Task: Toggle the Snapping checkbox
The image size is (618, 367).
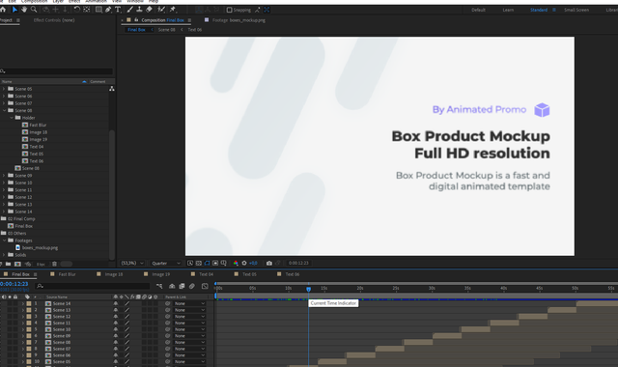Action: [230, 10]
